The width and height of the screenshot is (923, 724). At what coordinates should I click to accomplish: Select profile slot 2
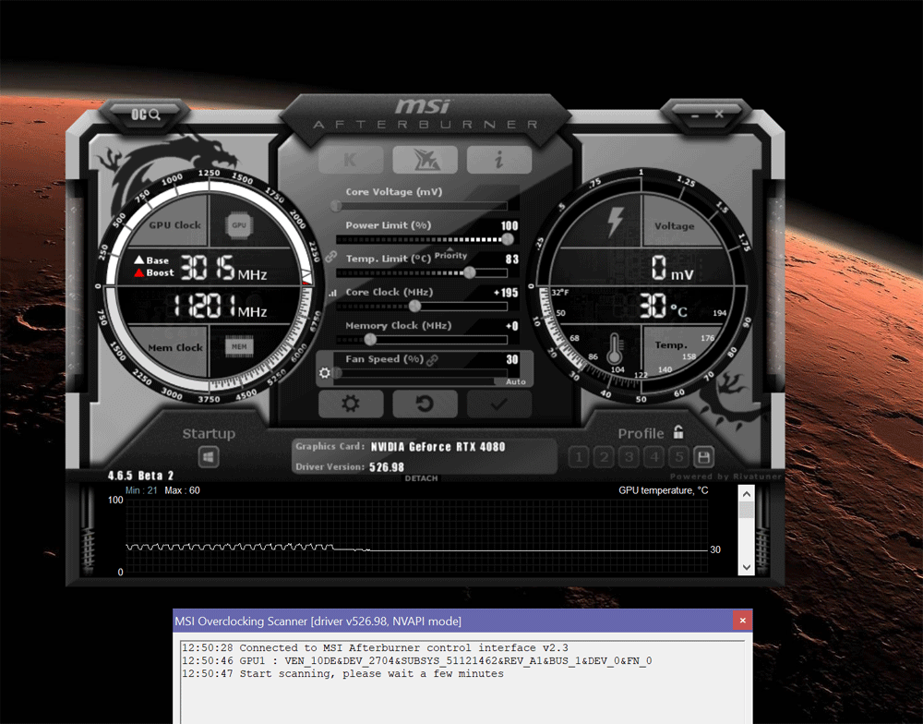604,456
